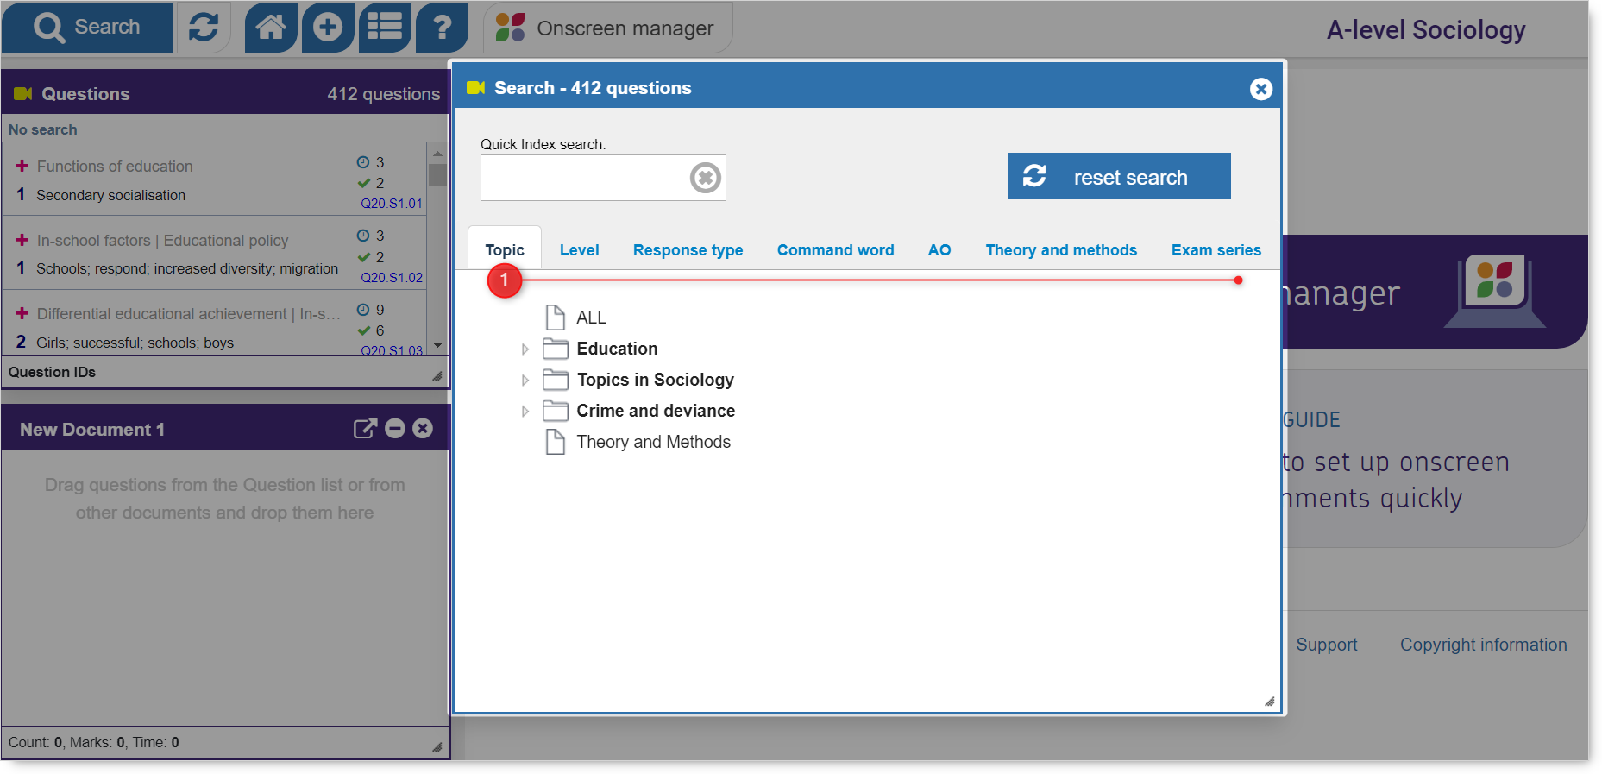The width and height of the screenshot is (1602, 774).
Task: Expand the Crime and deviance folder
Action: coord(525,412)
